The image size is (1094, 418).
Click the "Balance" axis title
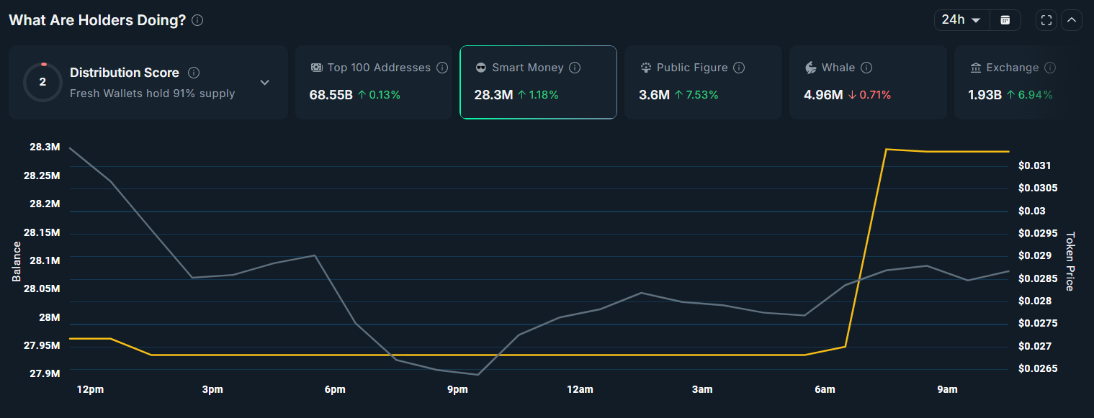(17, 261)
